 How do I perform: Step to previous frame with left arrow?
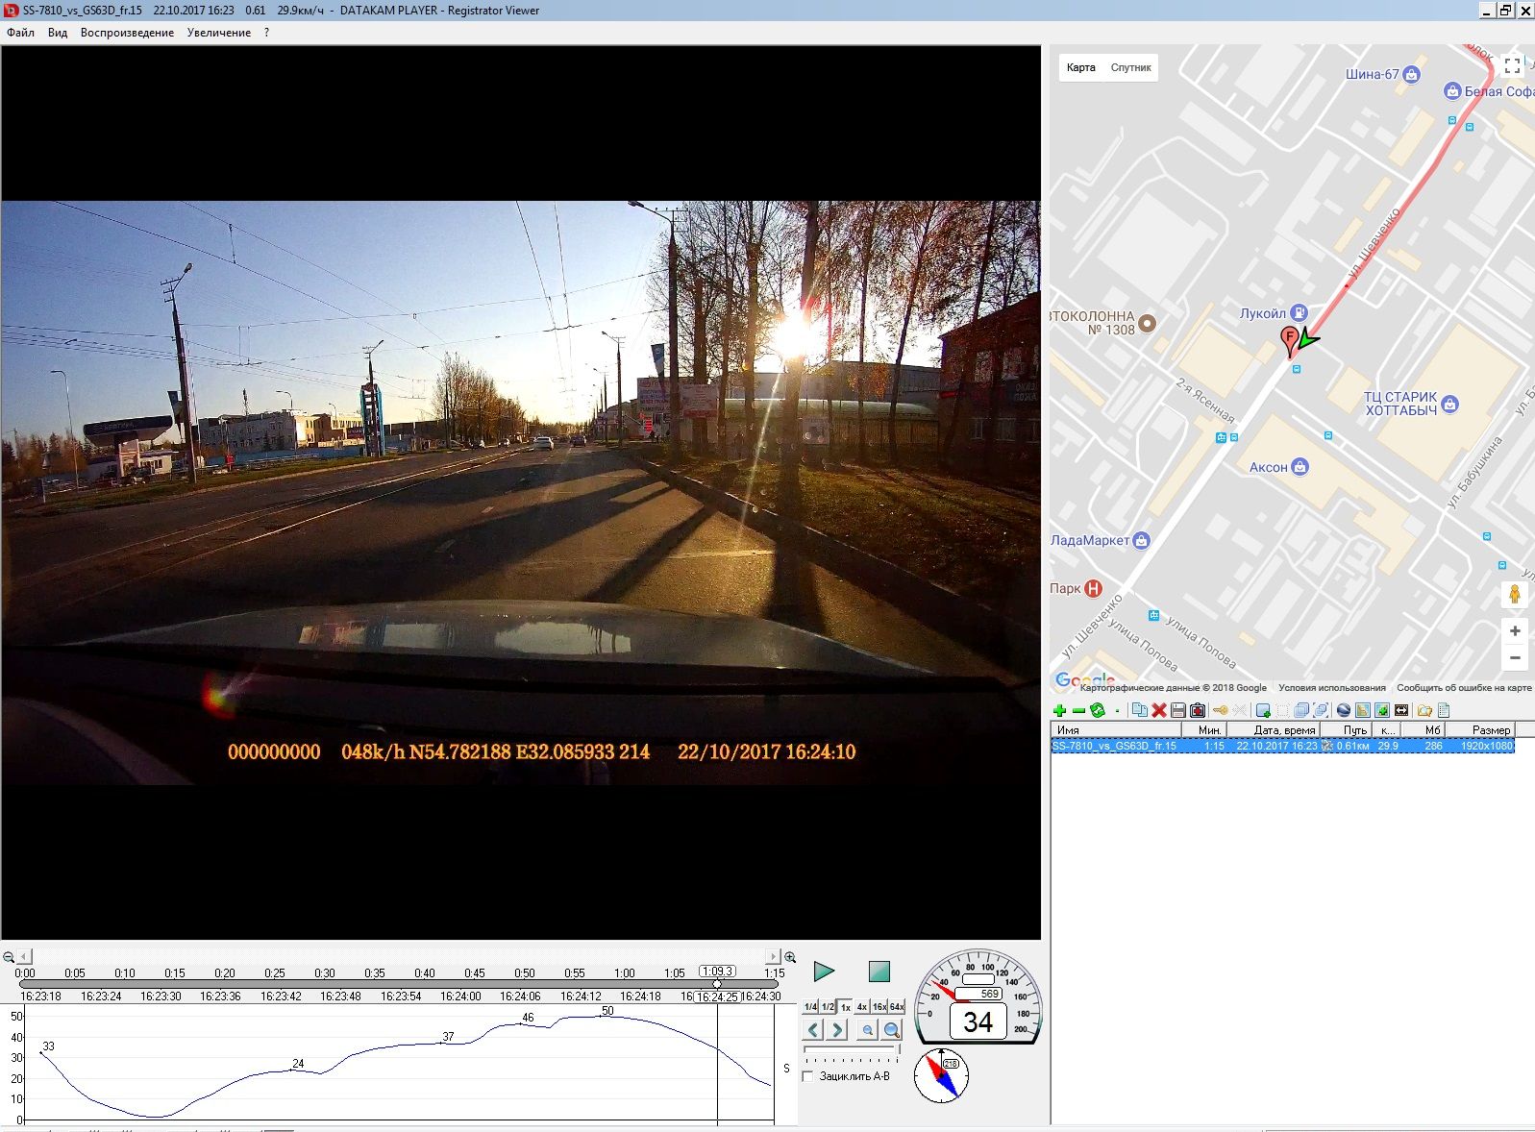click(x=813, y=1030)
